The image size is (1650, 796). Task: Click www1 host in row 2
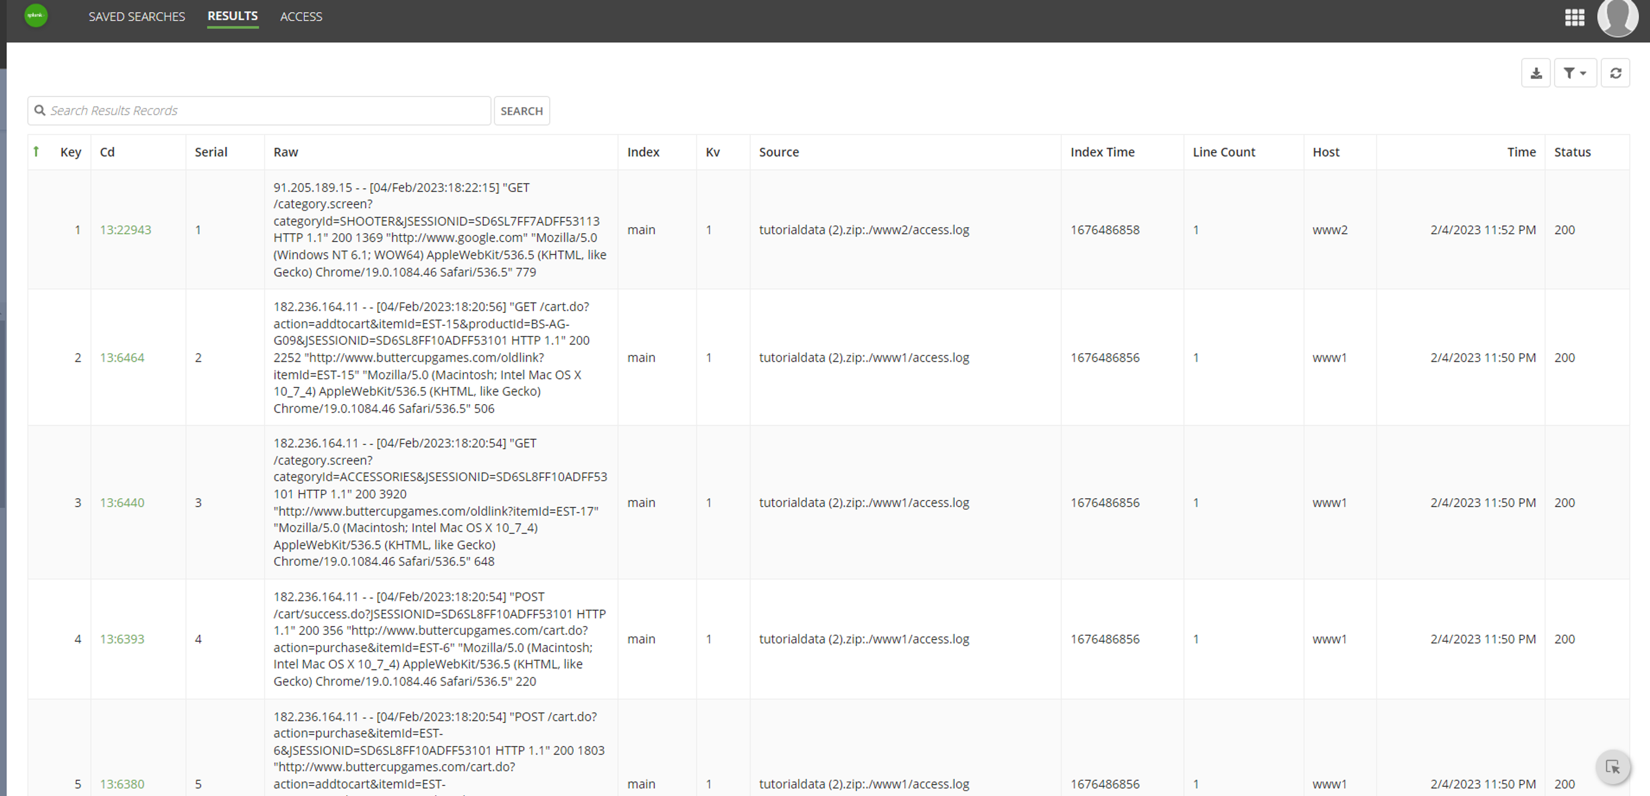(1329, 358)
